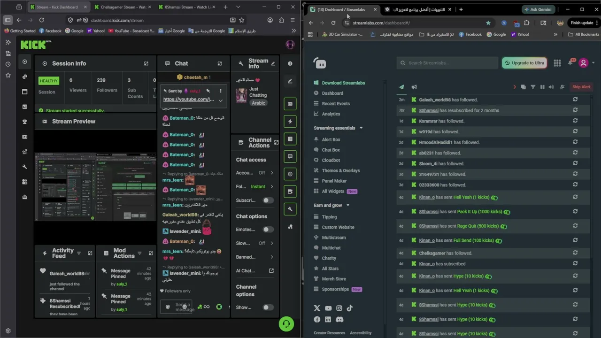
Task: Pause the Streamlabs alert queue
Action: click(x=542, y=87)
